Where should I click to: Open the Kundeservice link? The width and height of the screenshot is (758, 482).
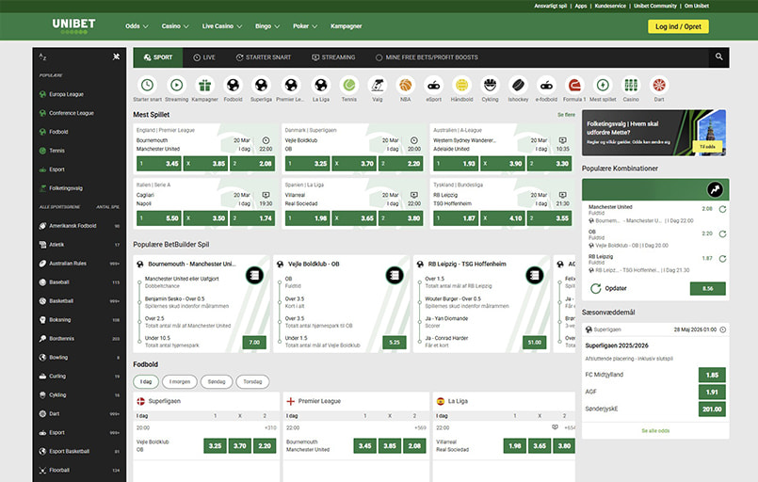tap(610, 6)
